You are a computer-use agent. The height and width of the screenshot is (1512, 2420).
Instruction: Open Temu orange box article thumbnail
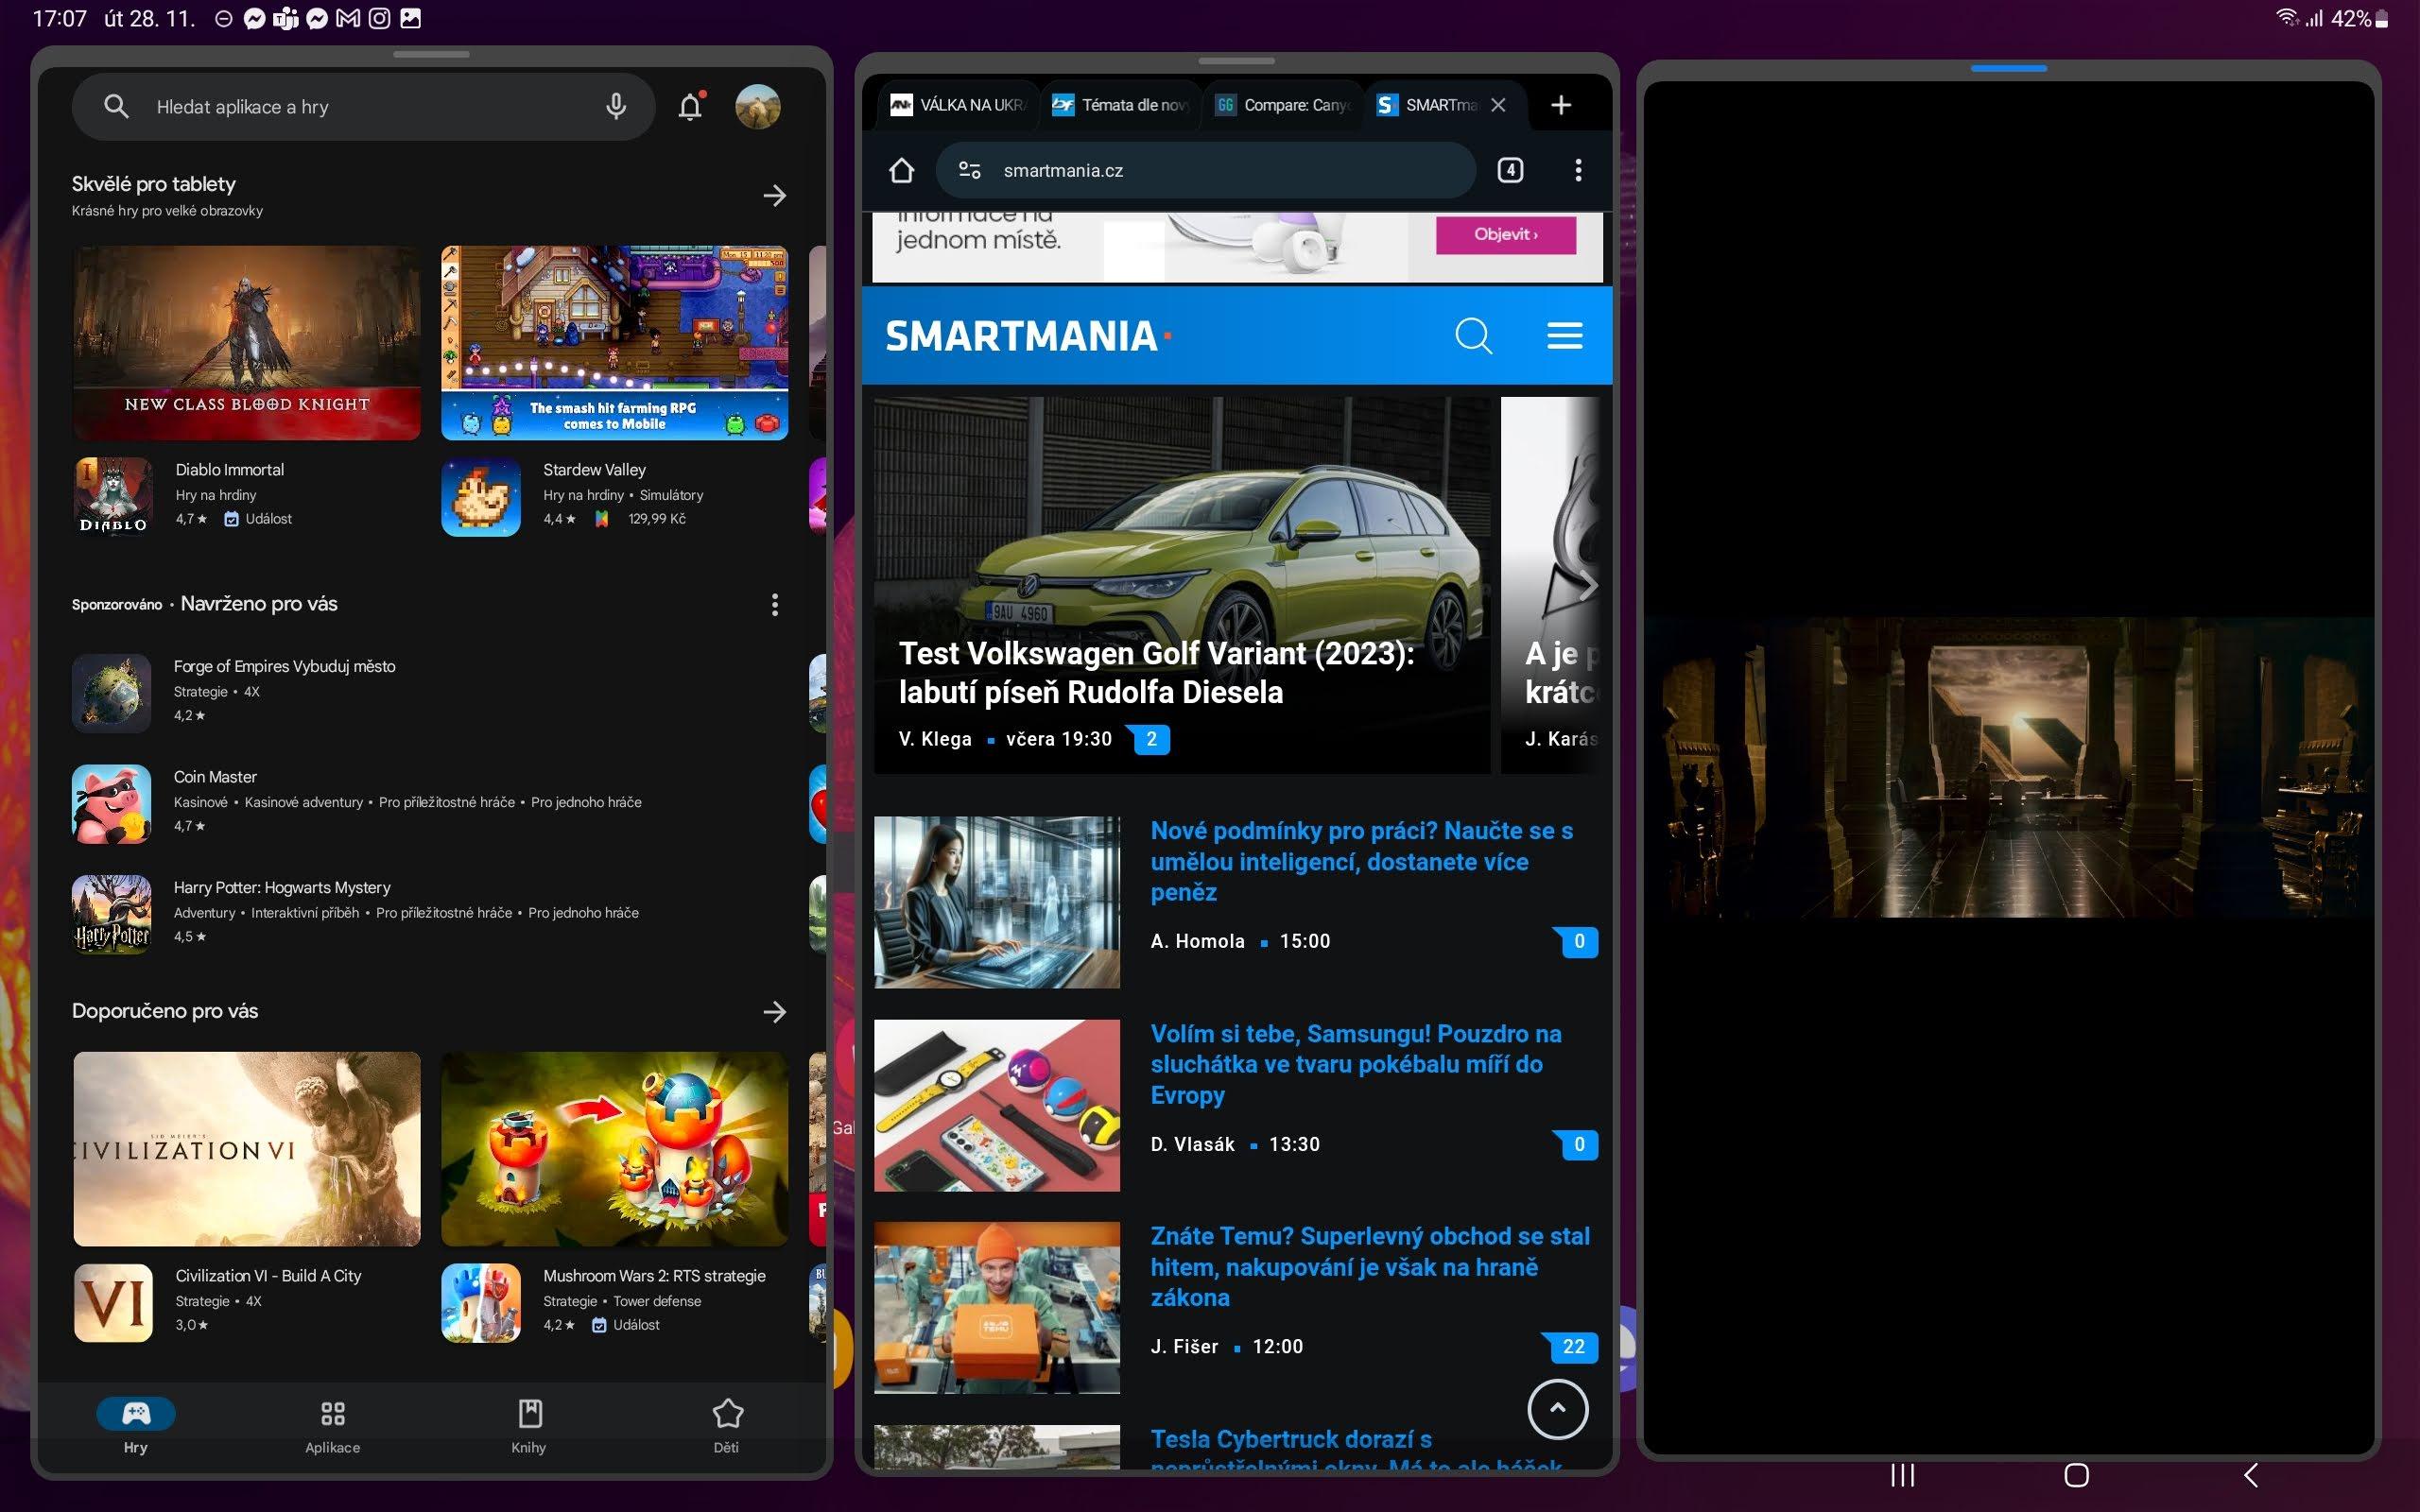(x=997, y=1307)
